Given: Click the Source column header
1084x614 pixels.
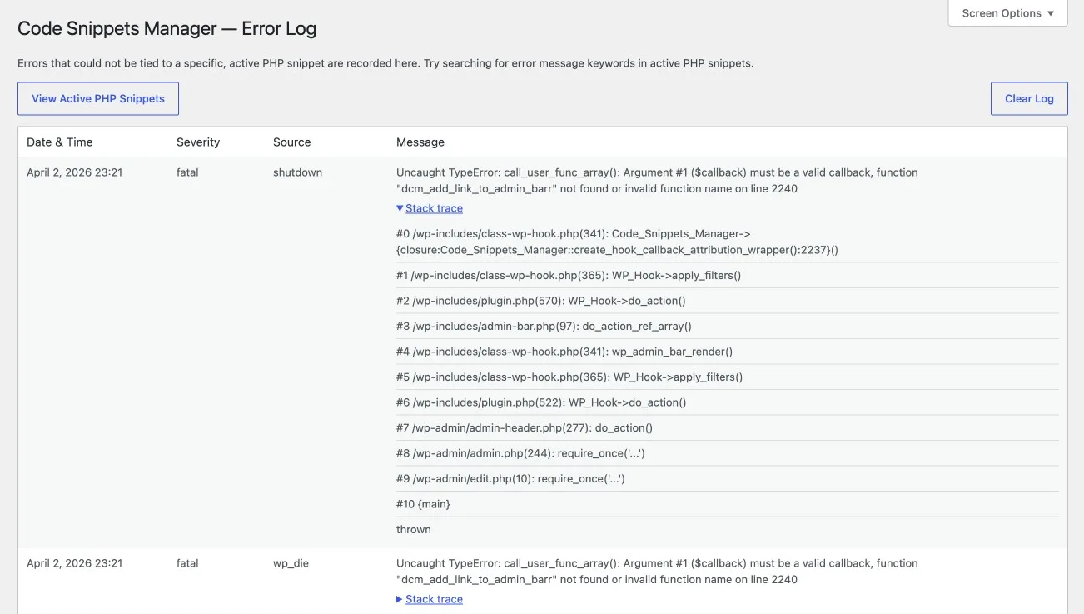Looking at the screenshot, I should point(291,142).
